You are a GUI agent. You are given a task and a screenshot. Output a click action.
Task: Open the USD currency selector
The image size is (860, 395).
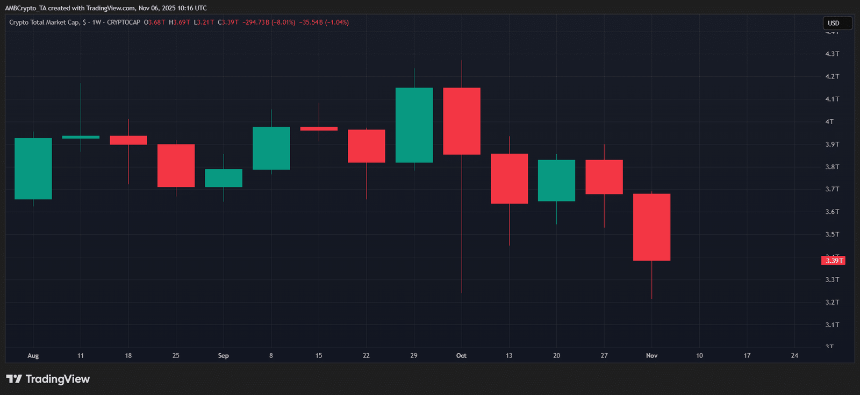(x=837, y=23)
